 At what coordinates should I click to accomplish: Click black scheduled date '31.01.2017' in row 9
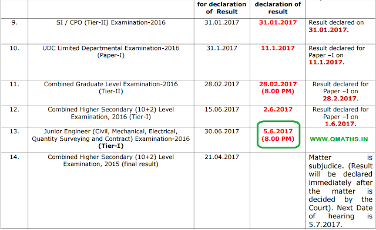tap(221, 22)
